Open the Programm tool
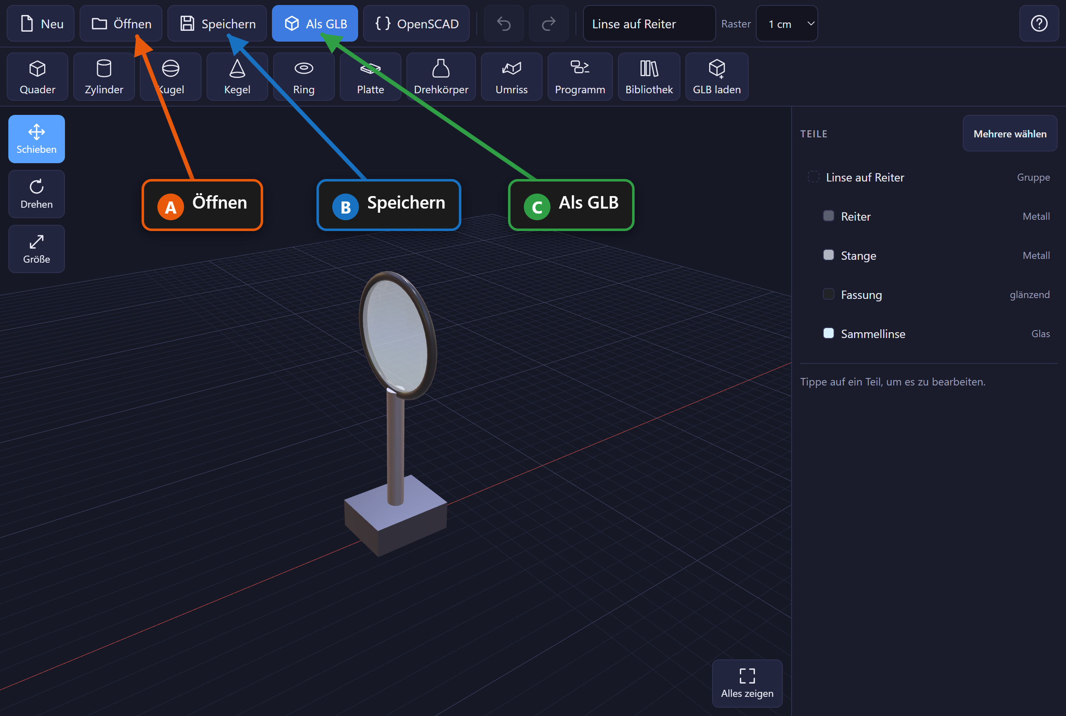The width and height of the screenshot is (1066, 716). tap(580, 77)
